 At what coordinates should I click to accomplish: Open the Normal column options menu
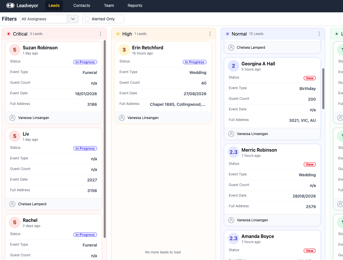[319, 34]
